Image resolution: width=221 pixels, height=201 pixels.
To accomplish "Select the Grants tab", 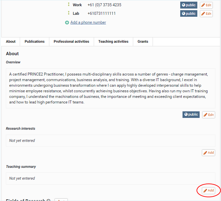I will pyautogui.click(x=143, y=42).
